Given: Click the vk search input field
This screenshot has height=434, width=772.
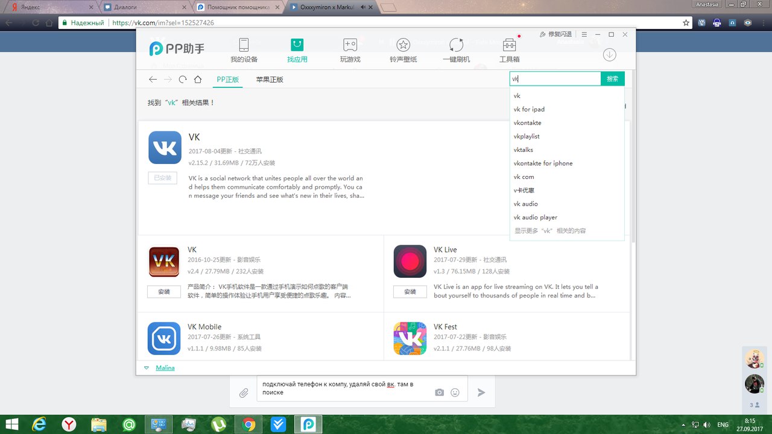Looking at the screenshot, I should (555, 79).
